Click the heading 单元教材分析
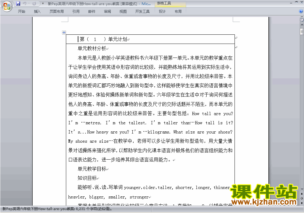The height and width of the screenshot is (213, 304). (x=92, y=48)
